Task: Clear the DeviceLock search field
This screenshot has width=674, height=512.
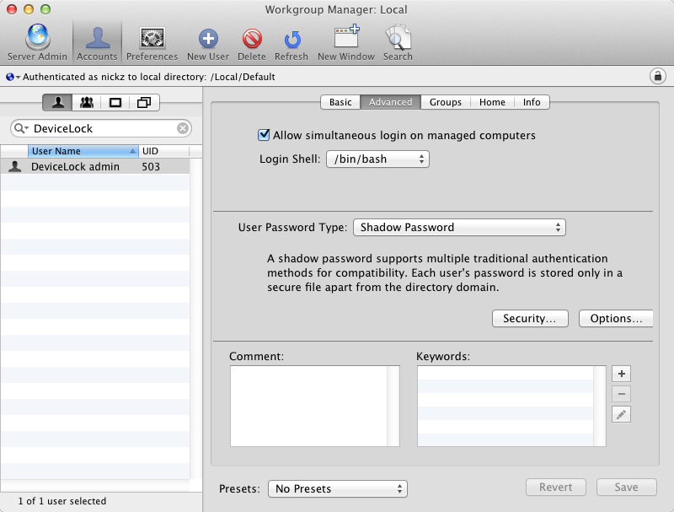Action: point(182,129)
